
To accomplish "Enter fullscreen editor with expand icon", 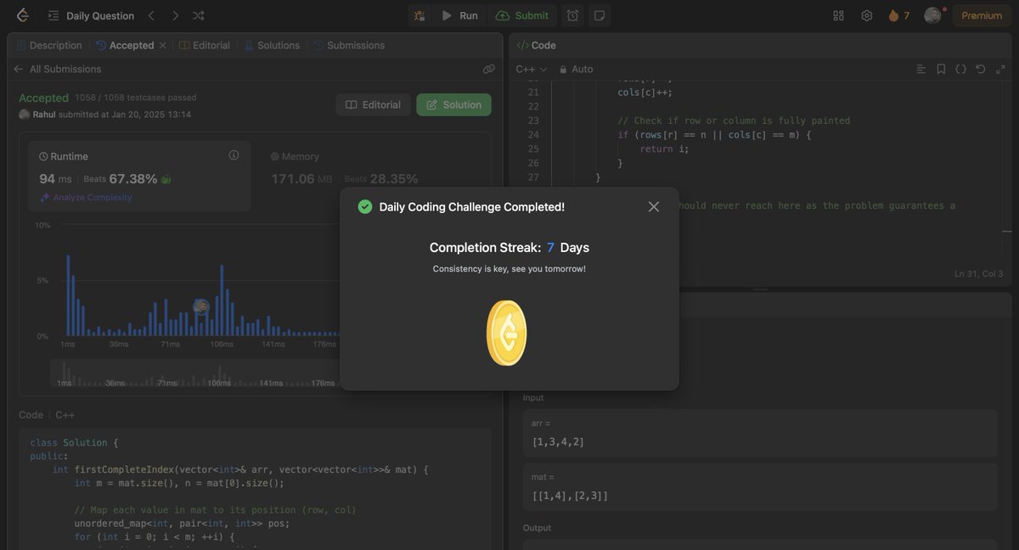I will (x=1000, y=69).
